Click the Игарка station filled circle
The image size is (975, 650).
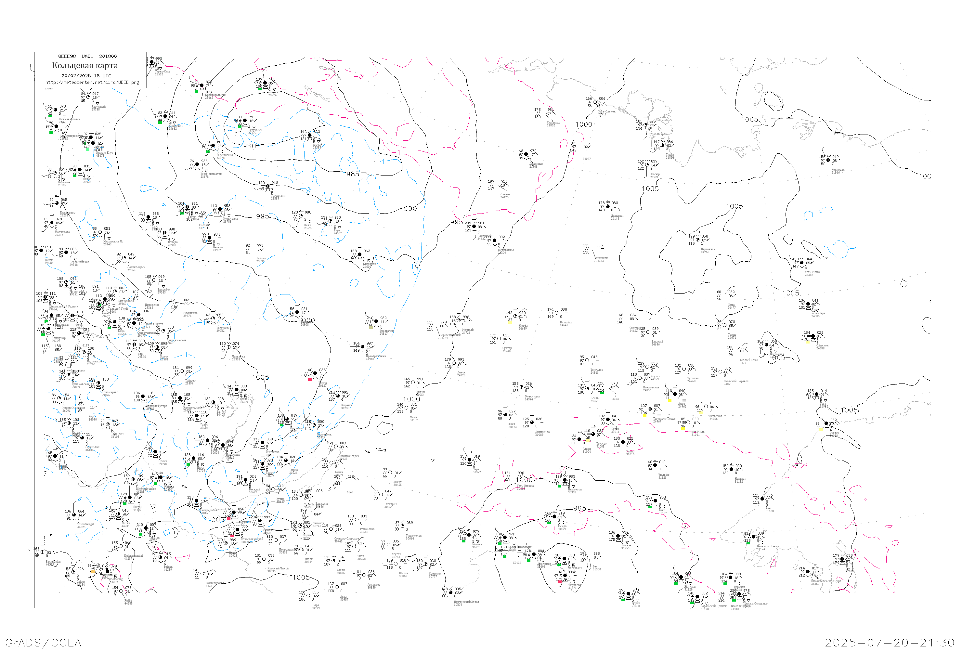(x=265, y=83)
